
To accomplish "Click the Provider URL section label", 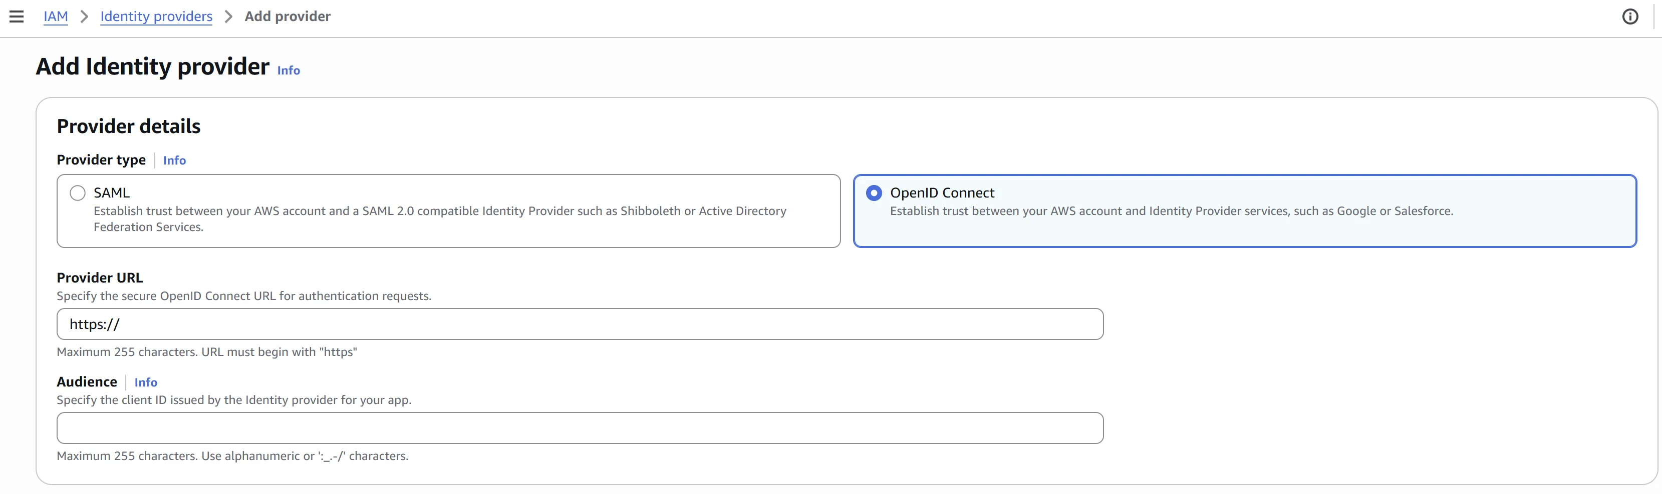I will (x=99, y=277).
